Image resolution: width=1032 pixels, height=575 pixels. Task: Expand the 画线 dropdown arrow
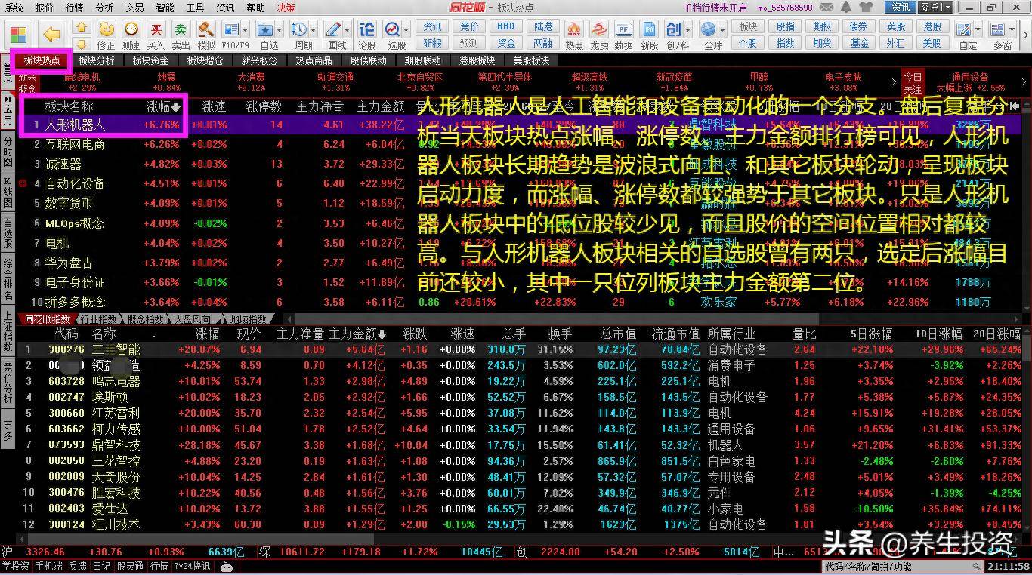[x=347, y=30]
